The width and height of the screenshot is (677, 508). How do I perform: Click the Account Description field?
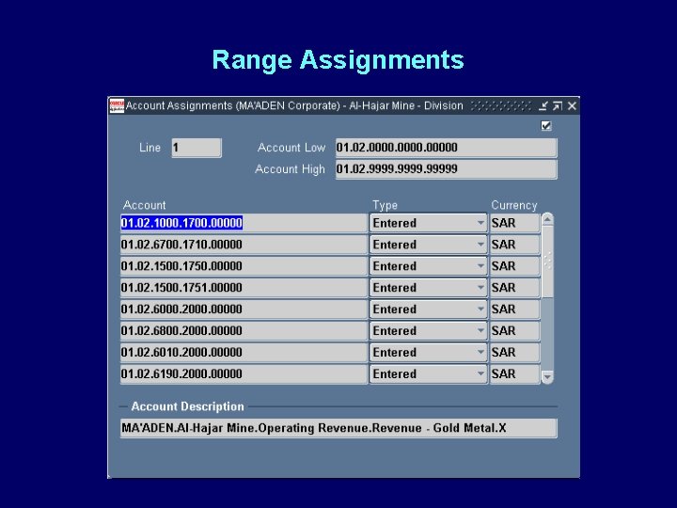[338, 428]
